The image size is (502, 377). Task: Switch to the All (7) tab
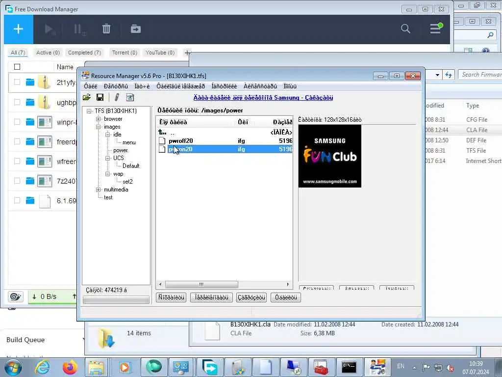(18, 53)
